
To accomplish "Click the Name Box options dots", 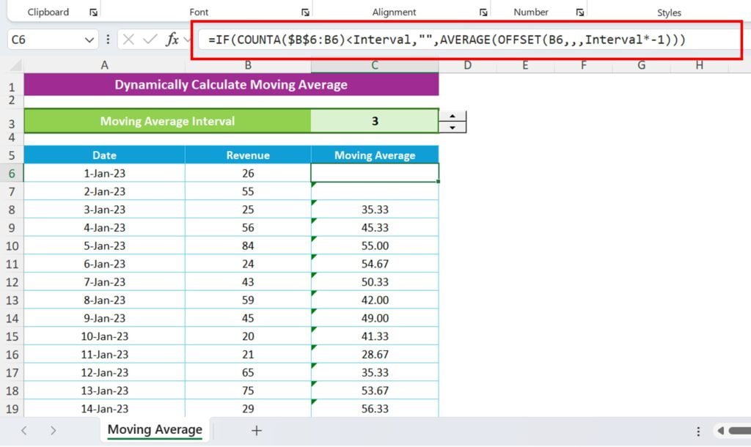I will 108,40.
